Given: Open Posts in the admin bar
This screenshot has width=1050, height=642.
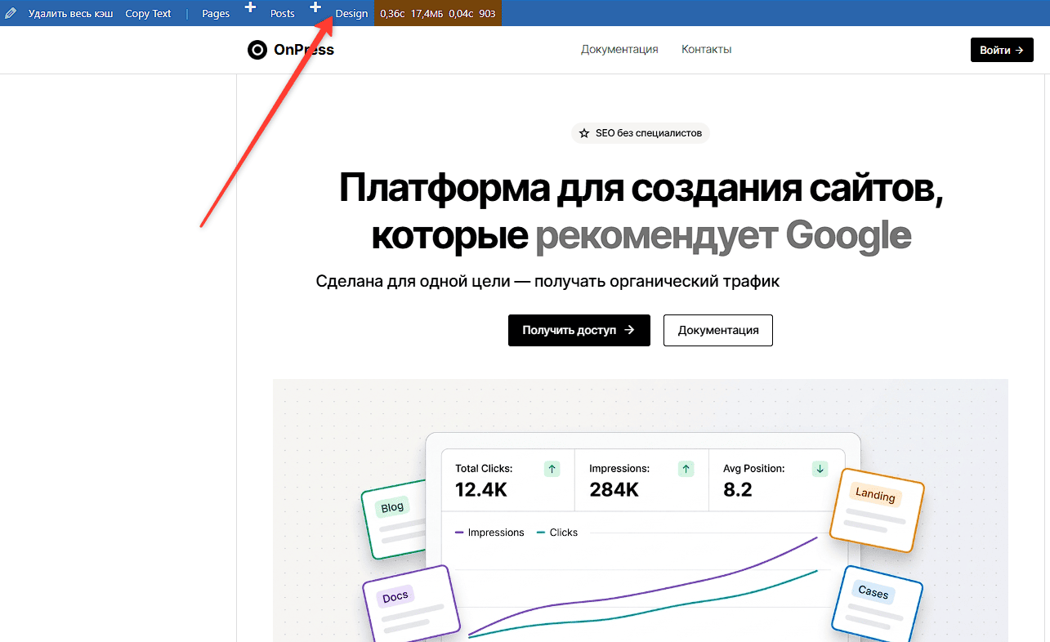Looking at the screenshot, I should [283, 14].
